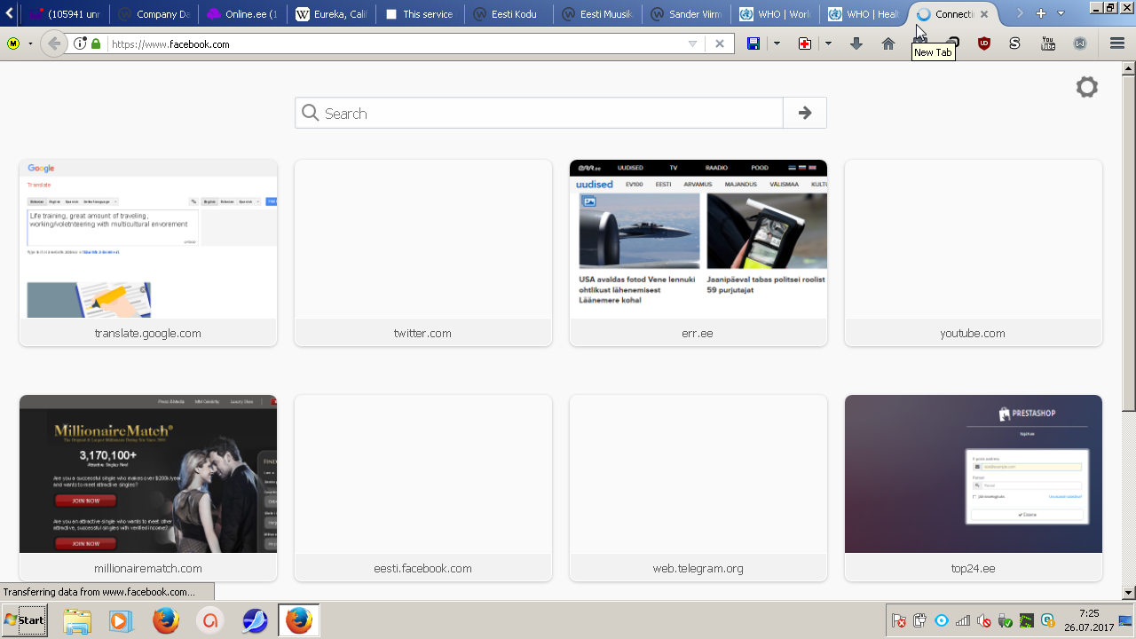The image size is (1136, 639).
Task: Click the search submit arrow button
Action: (x=805, y=113)
